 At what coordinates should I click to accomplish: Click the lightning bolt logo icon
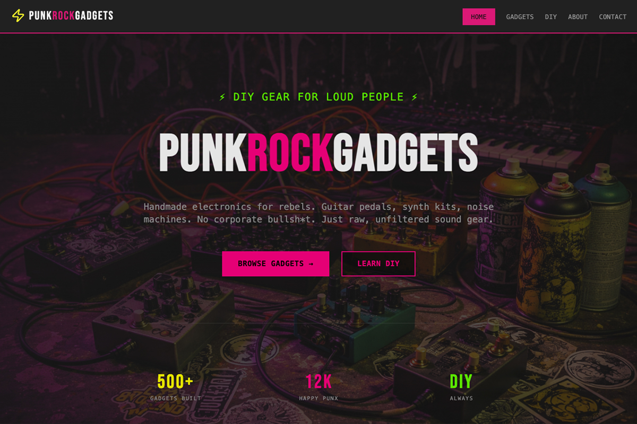(x=18, y=15)
